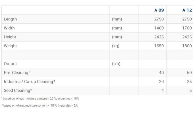This screenshot has height=114, width=193.
Task: Select the Width row label
Action: (x=9, y=28)
